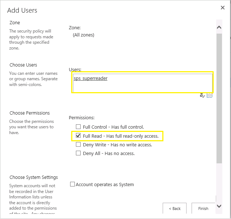The height and width of the screenshot is (219, 231).
Task: Click the scroll down arrow
Action: coord(219,206)
